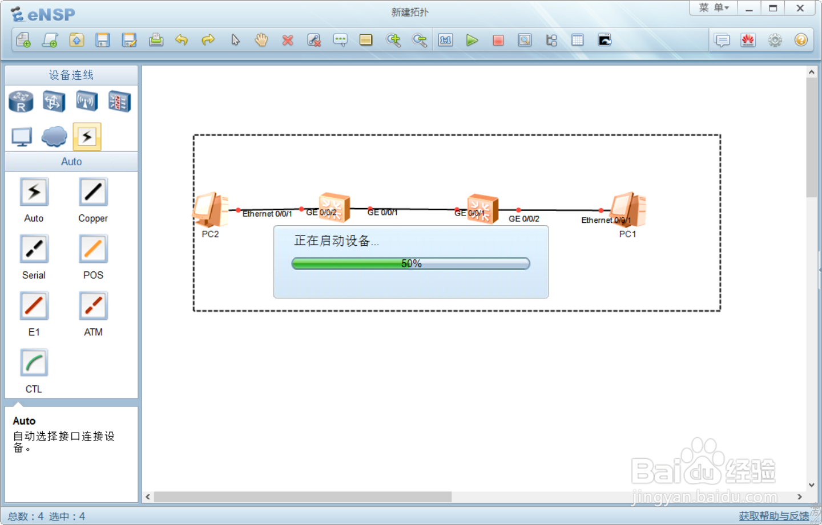The height and width of the screenshot is (525, 822).
Task: Click the 设备连线 panel header
Action: [x=71, y=75]
